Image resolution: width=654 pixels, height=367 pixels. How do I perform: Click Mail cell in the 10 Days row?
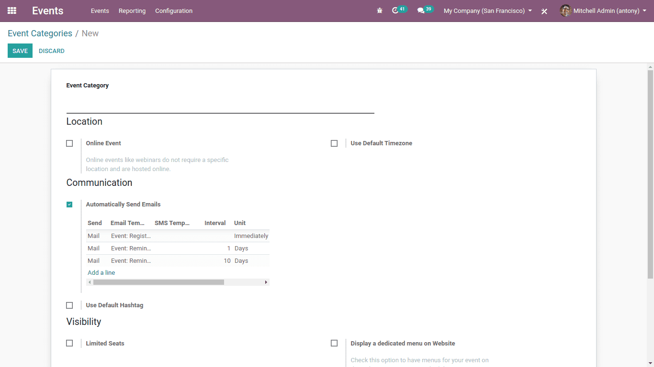[x=94, y=261]
